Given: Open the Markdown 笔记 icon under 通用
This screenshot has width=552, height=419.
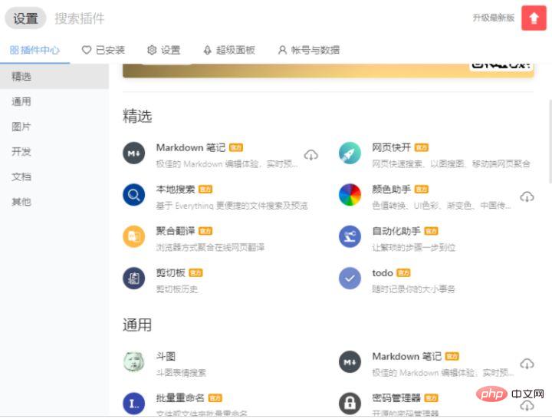Looking at the screenshot, I should [350, 362].
